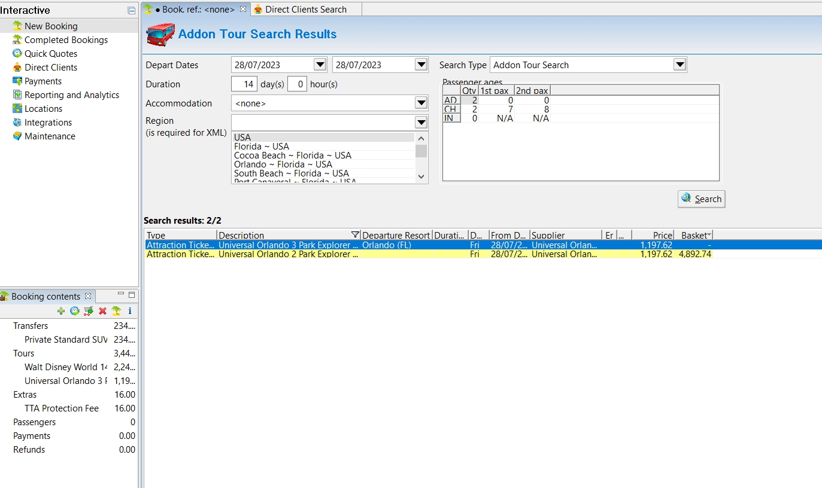Image resolution: width=822 pixels, height=488 pixels.
Task: Click the green plus add icon in Booking contents
Action: point(61,311)
